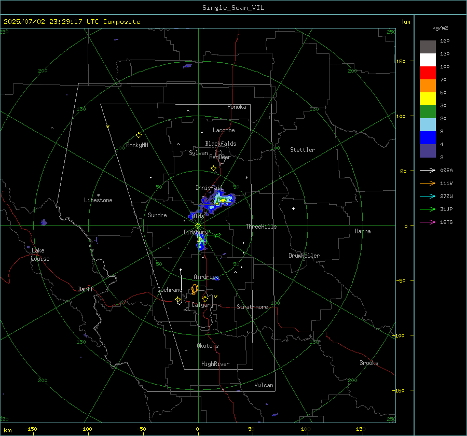Click the Lacombe label
467x436 pixels.
click(224, 130)
